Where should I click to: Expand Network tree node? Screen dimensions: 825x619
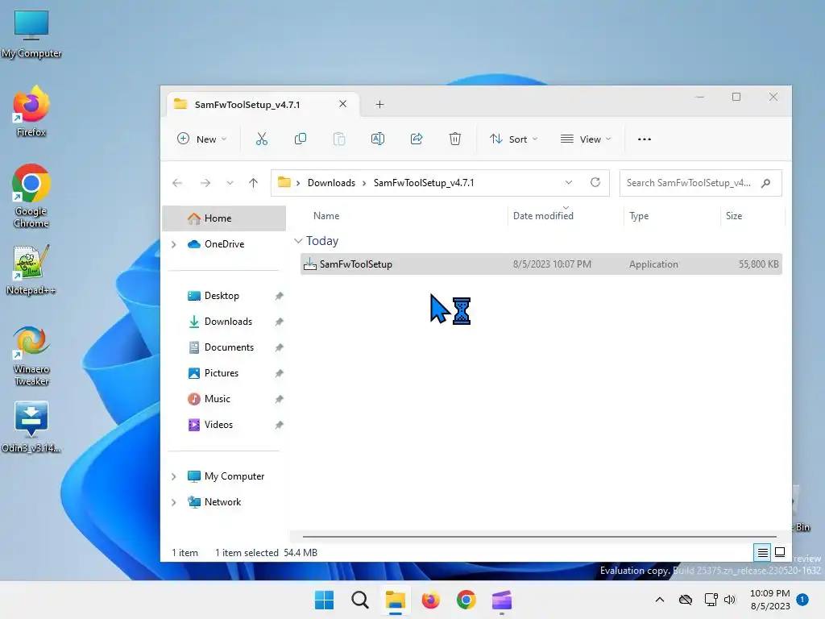tap(174, 502)
